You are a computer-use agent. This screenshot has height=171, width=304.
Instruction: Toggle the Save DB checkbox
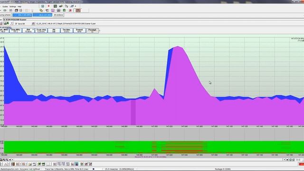pos(16,24)
